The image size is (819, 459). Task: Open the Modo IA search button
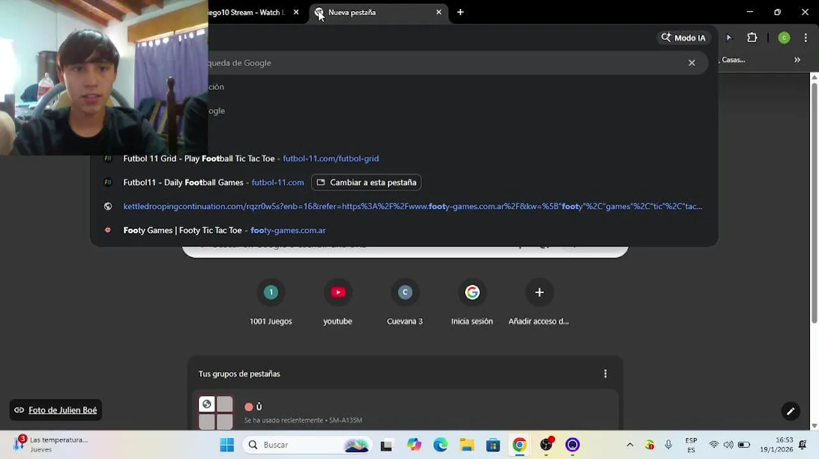(x=683, y=38)
